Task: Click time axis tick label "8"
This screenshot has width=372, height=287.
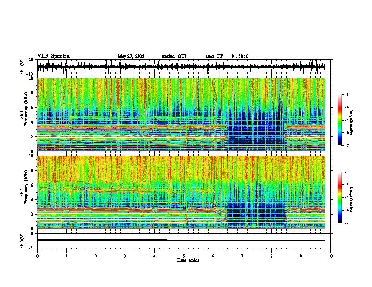Action: click(x=271, y=256)
